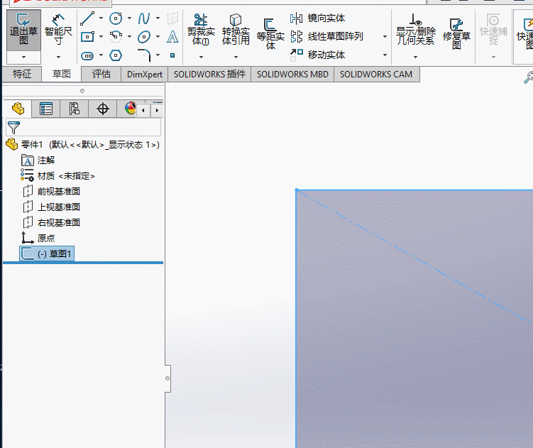
Task: Click the feature tree filter field
Action: click(83, 128)
